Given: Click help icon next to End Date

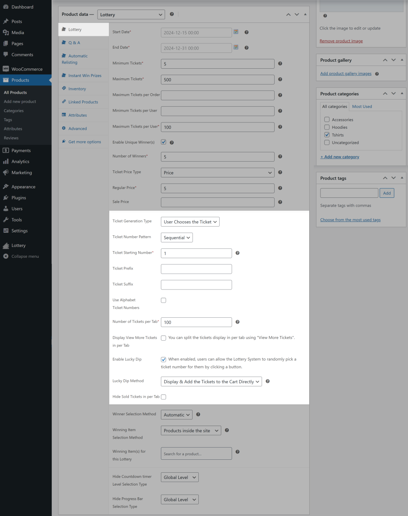Looking at the screenshot, I should [246, 47].
